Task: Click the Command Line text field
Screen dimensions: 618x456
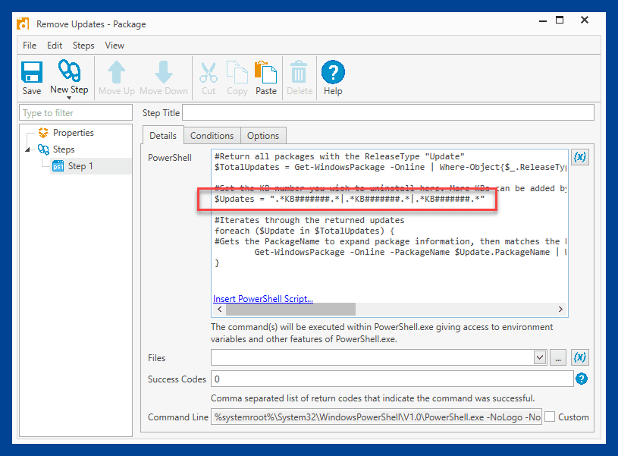Action: 376,417
